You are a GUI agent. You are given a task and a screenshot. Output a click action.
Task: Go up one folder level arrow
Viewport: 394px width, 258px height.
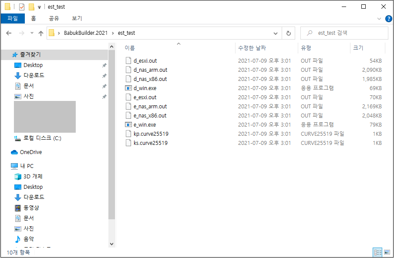[x=41, y=33]
